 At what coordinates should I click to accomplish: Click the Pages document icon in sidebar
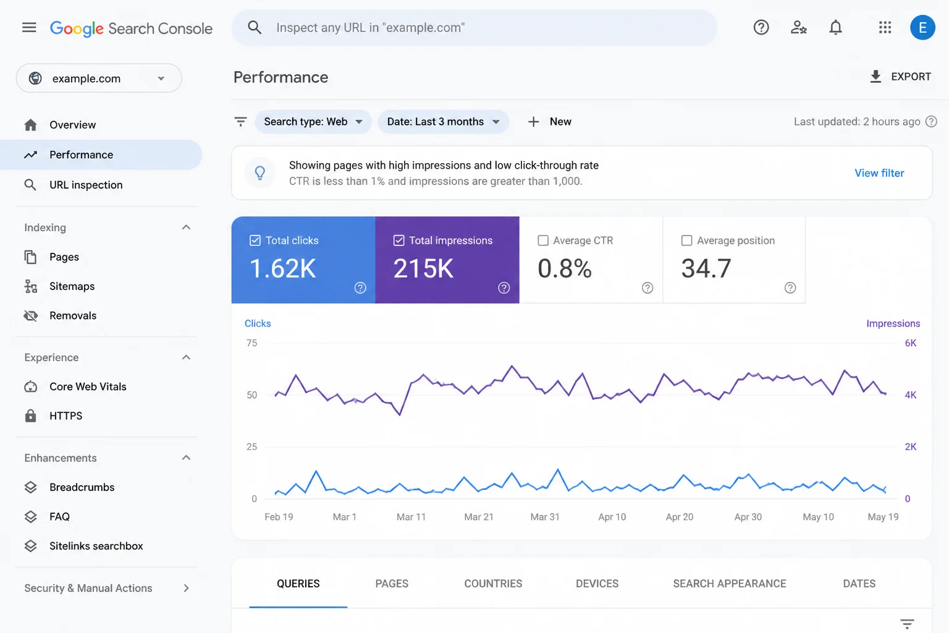coord(30,257)
